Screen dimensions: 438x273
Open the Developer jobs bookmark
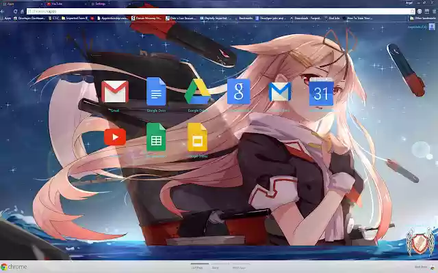click(271, 18)
